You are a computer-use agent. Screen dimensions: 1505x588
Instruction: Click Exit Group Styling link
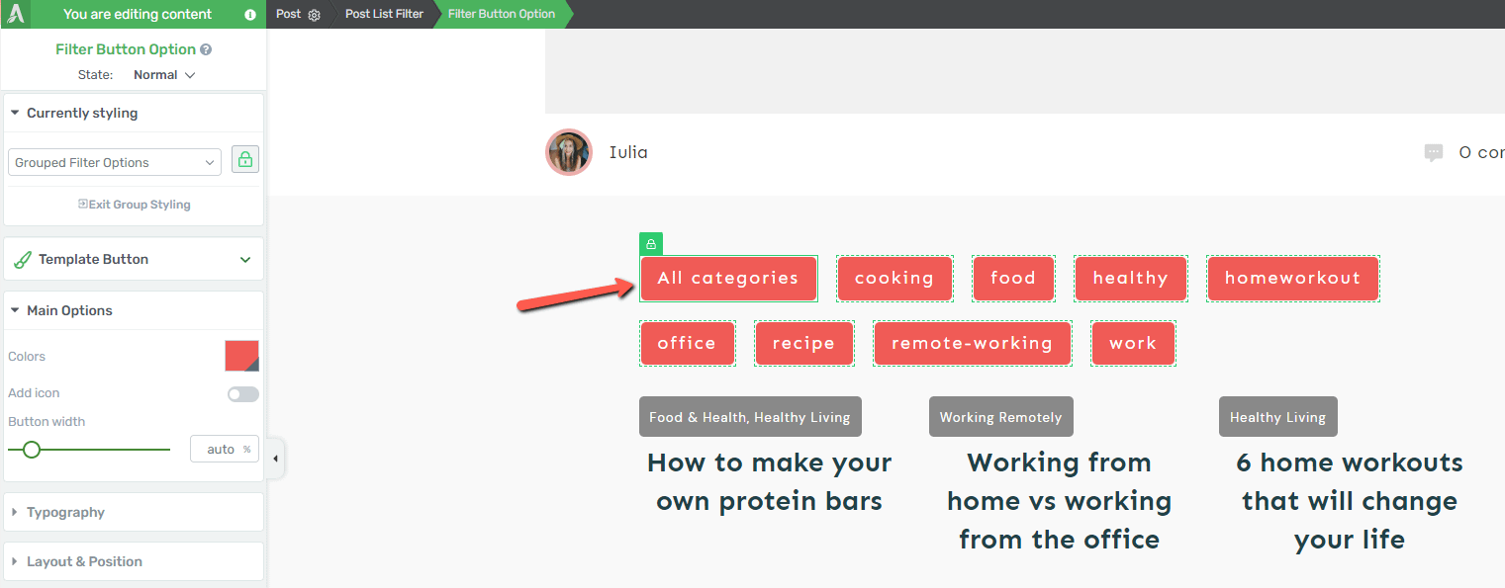click(135, 205)
